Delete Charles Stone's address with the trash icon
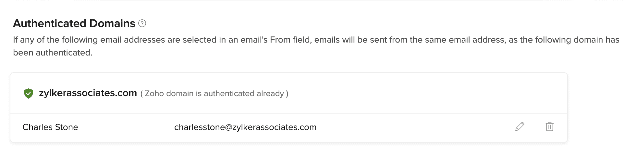Image resolution: width=636 pixels, height=151 pixels. tap(549, 126)
